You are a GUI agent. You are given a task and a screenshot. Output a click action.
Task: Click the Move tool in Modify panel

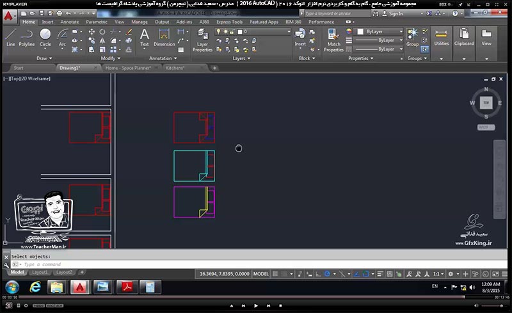92,32
